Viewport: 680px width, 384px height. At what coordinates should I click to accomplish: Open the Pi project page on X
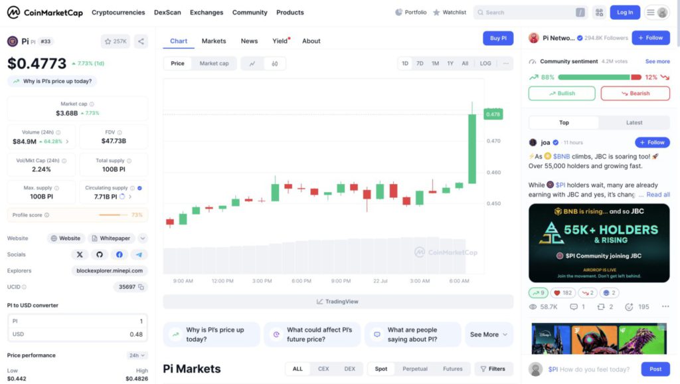coord(80,254)
